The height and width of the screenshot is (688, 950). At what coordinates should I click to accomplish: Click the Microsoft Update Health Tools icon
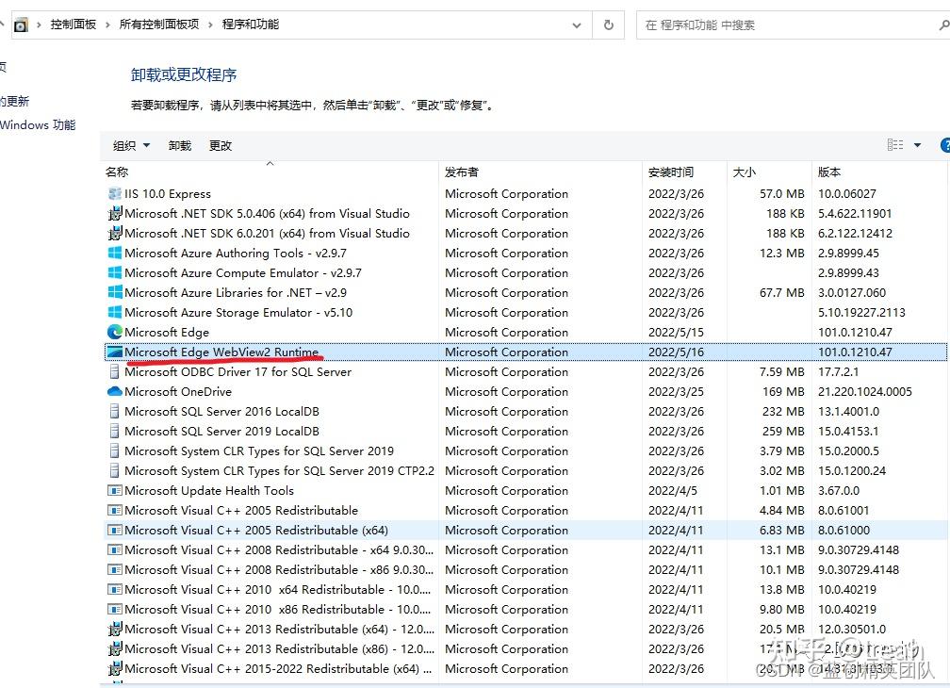tap(114, 490)
